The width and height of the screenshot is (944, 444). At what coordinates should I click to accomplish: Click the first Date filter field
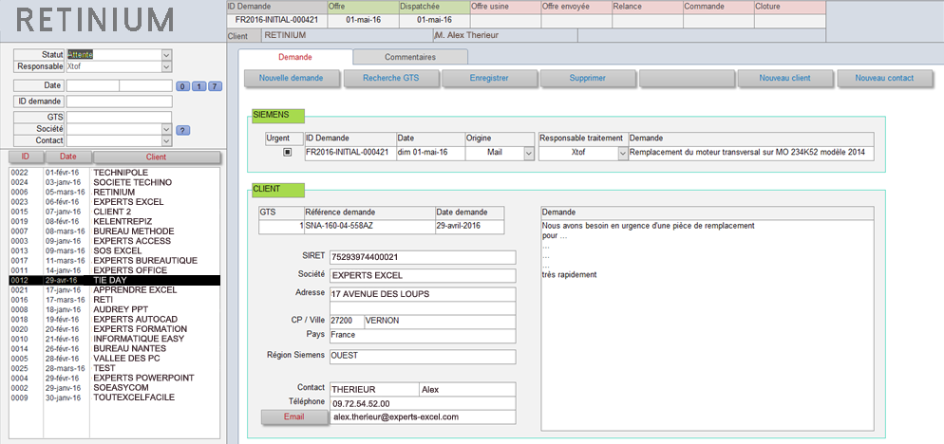pos(93,86)
